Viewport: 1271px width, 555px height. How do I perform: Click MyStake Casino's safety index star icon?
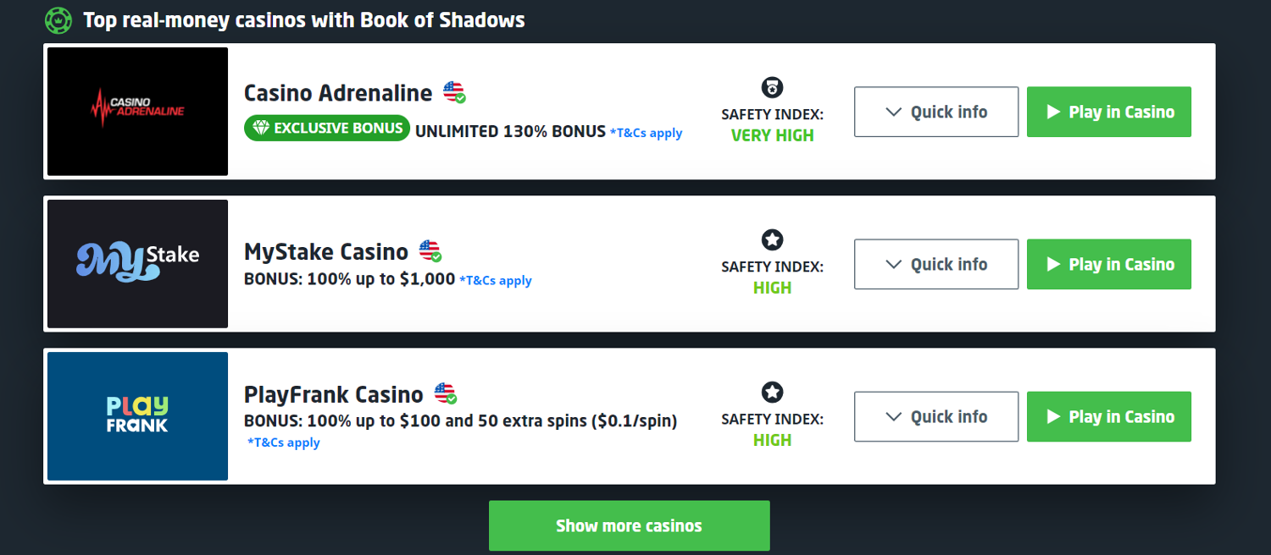coord(772,240)
